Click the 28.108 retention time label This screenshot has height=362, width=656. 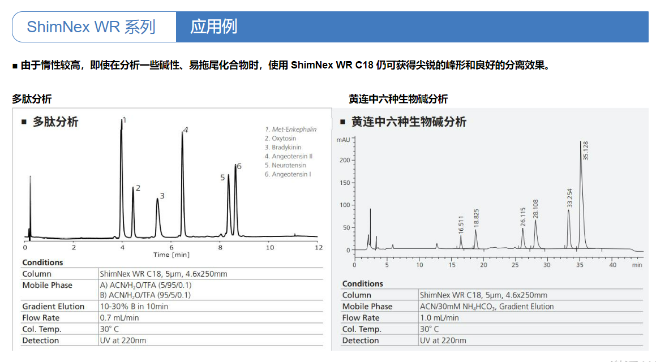tap(536, 209)
